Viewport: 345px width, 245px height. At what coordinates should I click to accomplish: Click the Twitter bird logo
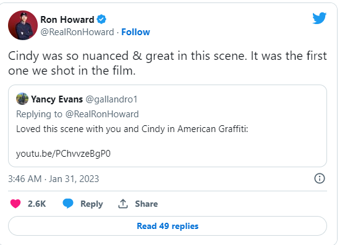coord(319,18)
